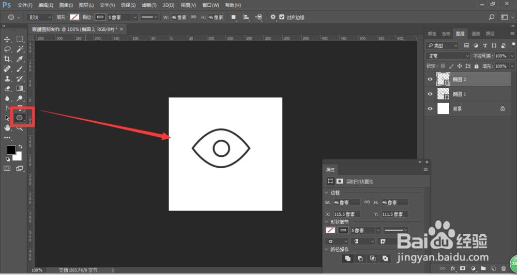The width and height of the screenshot is (517, 275).
Task: Open the 类型 layer filter dropdown
Action: tap(442, 45)
